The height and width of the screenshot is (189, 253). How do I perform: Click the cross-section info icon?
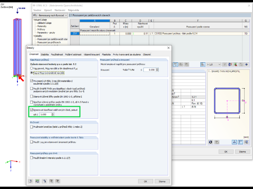(211, 142)
